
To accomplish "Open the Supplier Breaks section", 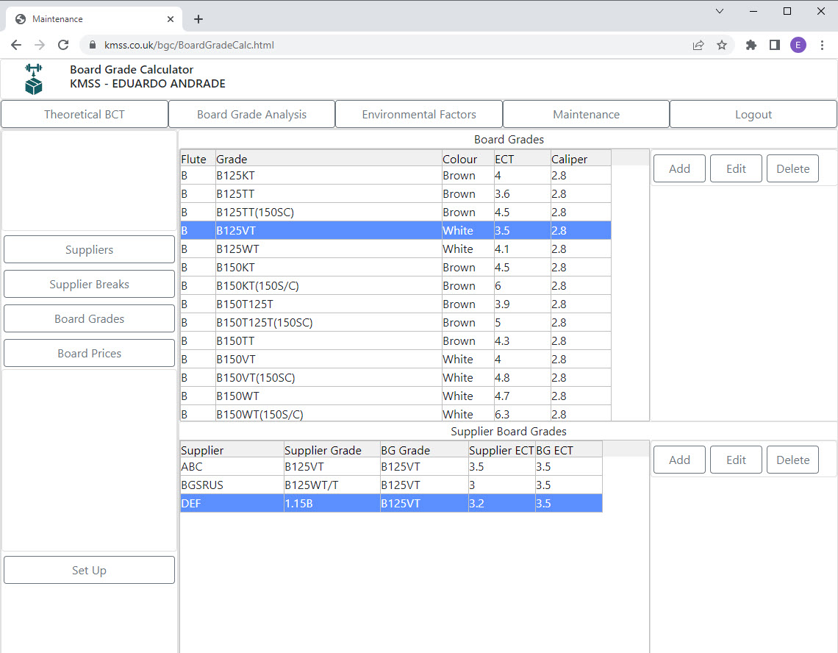I will 89,285.
